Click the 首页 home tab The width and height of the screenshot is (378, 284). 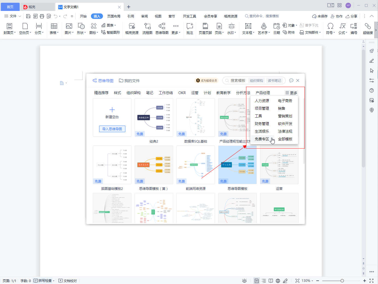click(10, 7)
